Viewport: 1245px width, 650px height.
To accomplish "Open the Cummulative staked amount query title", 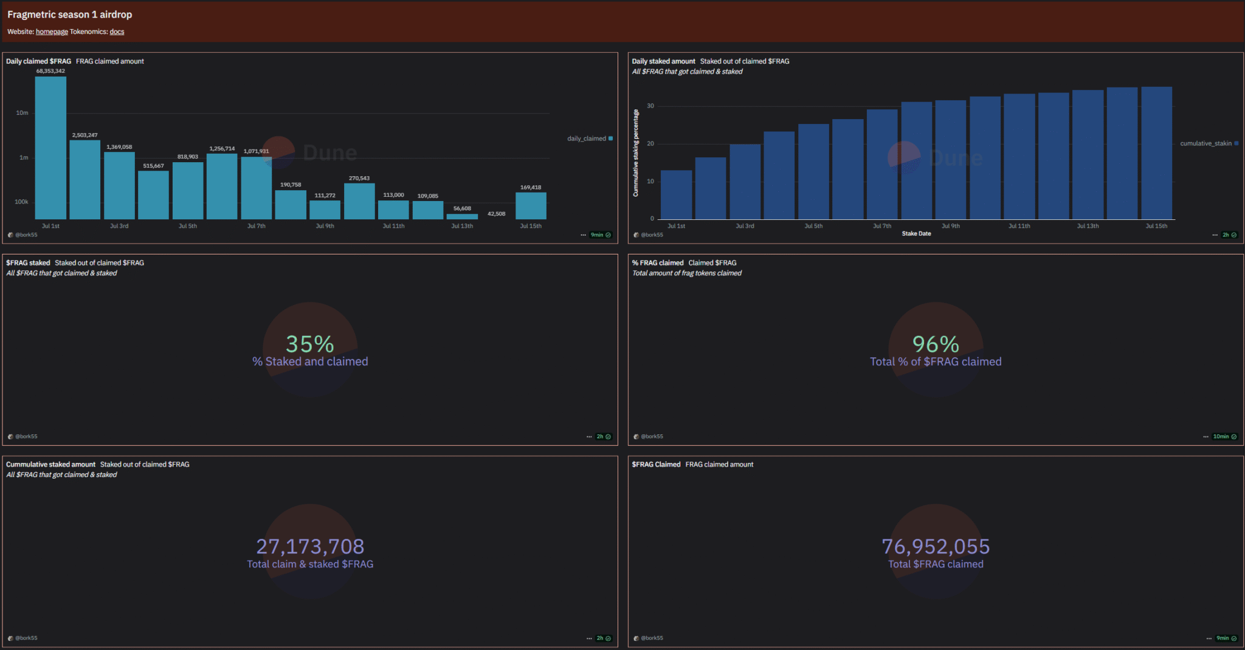I will 50,465.
